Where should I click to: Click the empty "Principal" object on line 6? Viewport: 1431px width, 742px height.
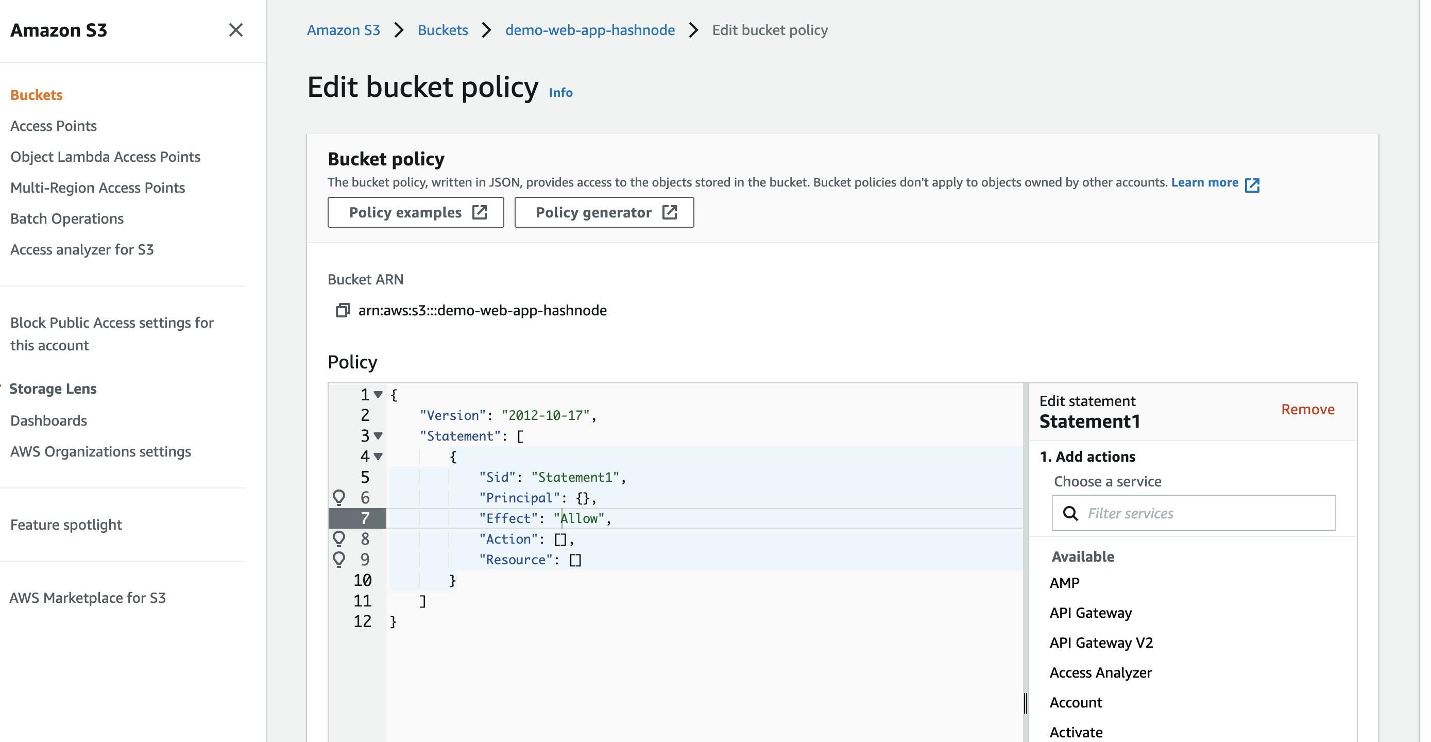(x=582, y=498)
